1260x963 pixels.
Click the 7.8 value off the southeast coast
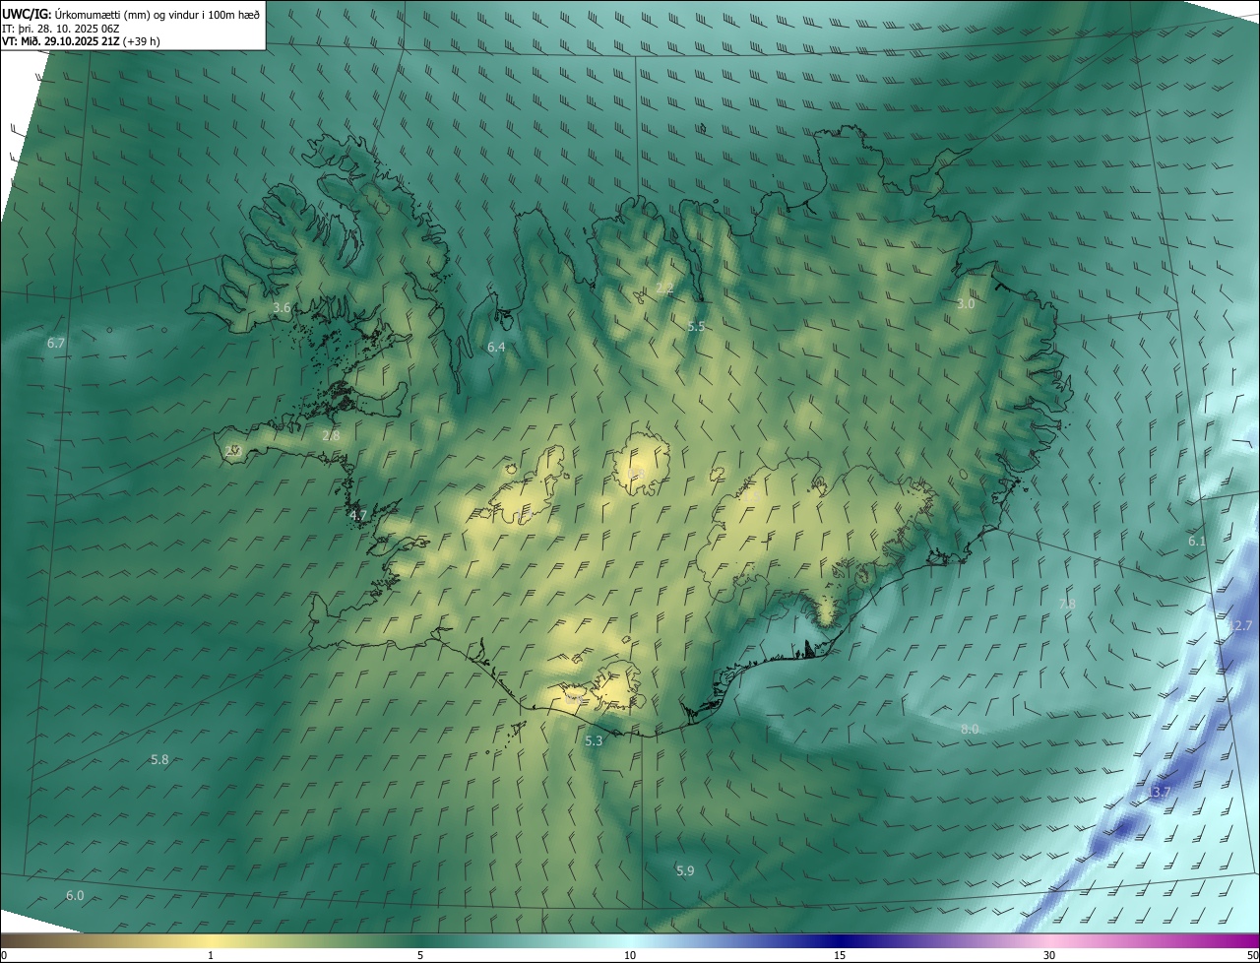1067,604
